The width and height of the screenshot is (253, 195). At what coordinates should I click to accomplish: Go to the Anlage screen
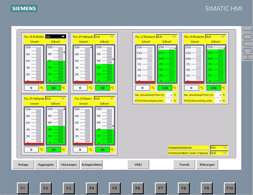tap(23, 165)
